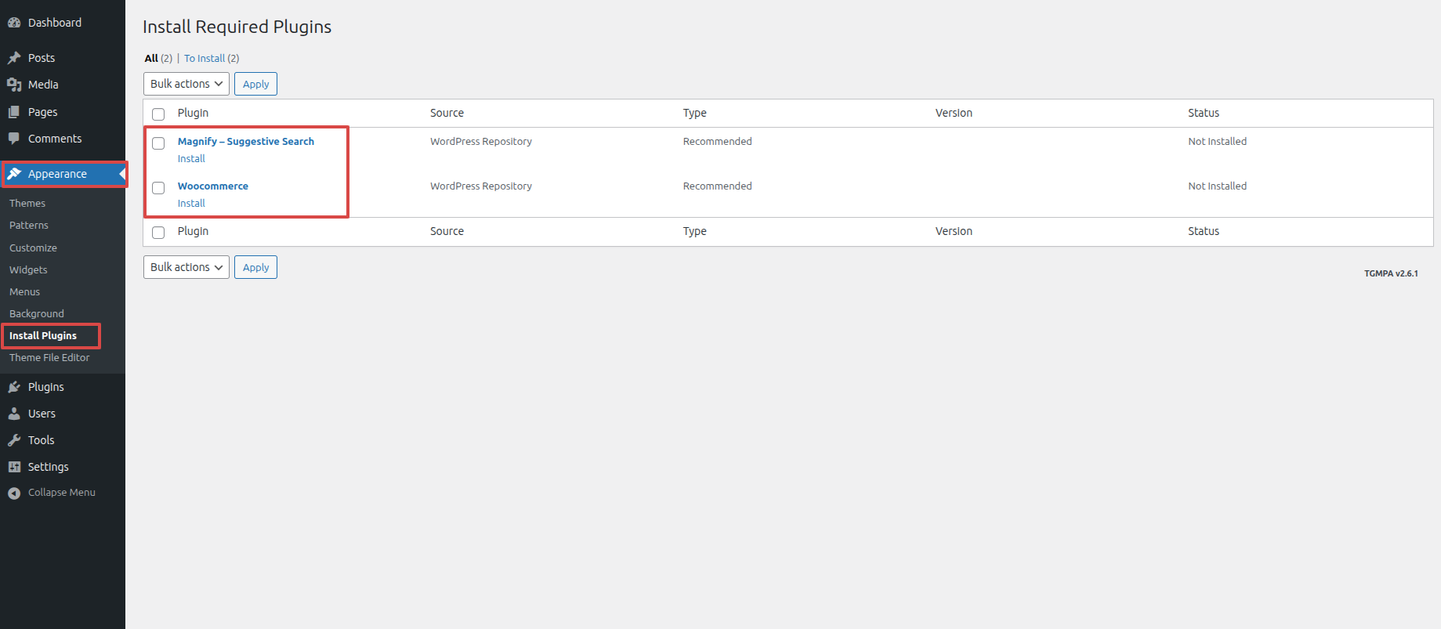Collapse the admin sidebar menu
1441x629 pixels.
(x=52, y=493)
